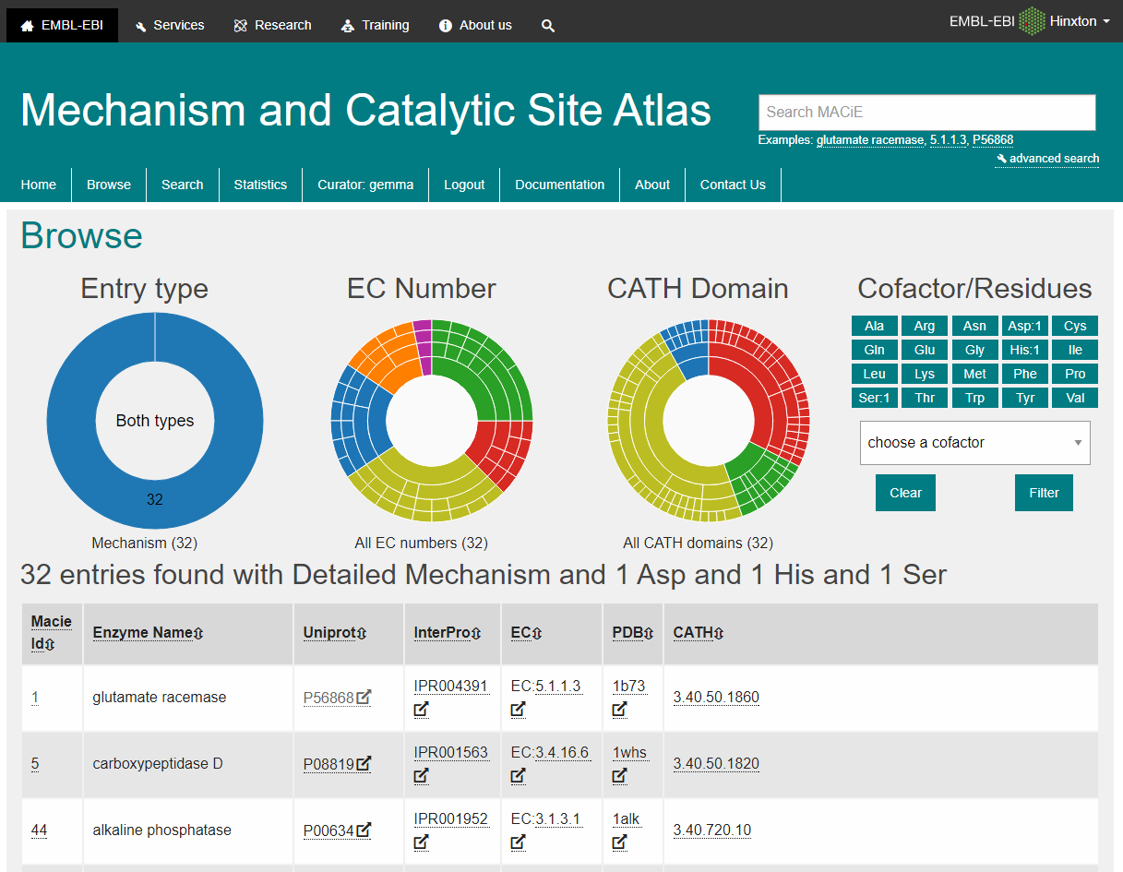The width and height of the screenshot is (1123, 872).
Task: Click external link icon under IPR004391
Action: coord(422,710)
